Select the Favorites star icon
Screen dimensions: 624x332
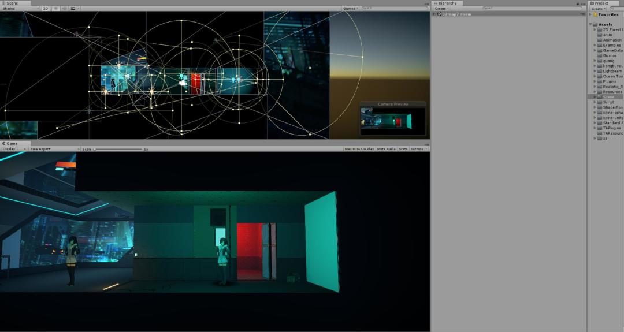click(595, 14)
